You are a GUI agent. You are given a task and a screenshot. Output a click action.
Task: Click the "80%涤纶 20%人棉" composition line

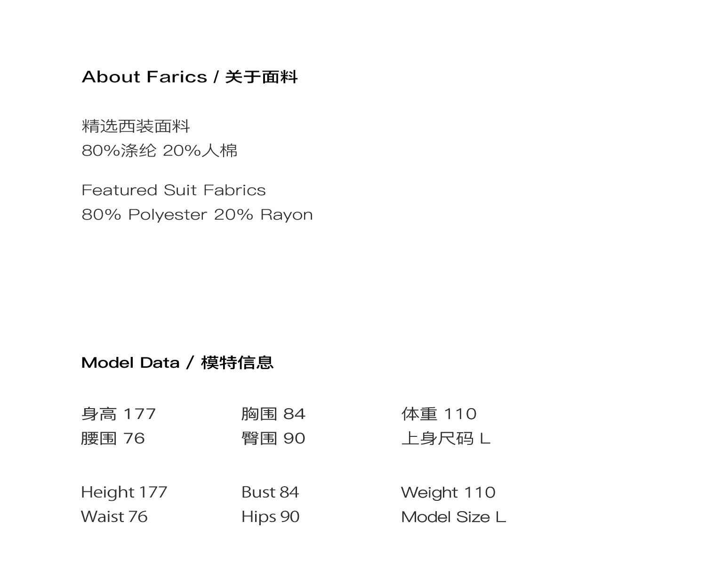click(x=159, y=150)
